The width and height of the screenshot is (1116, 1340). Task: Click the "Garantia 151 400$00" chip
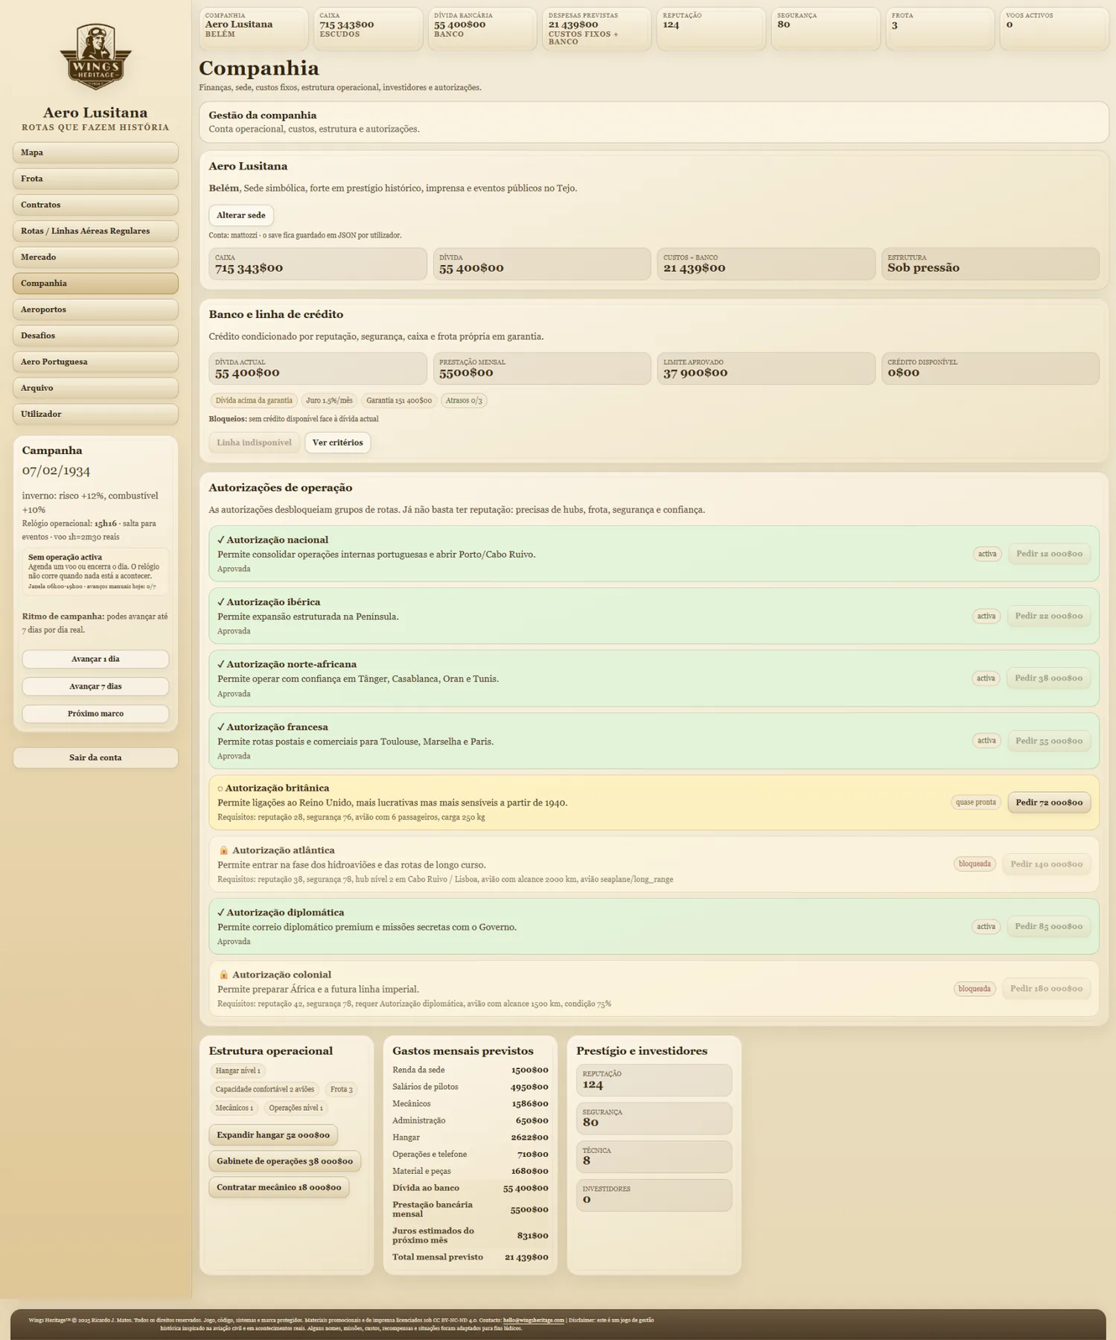click(399, 401)
